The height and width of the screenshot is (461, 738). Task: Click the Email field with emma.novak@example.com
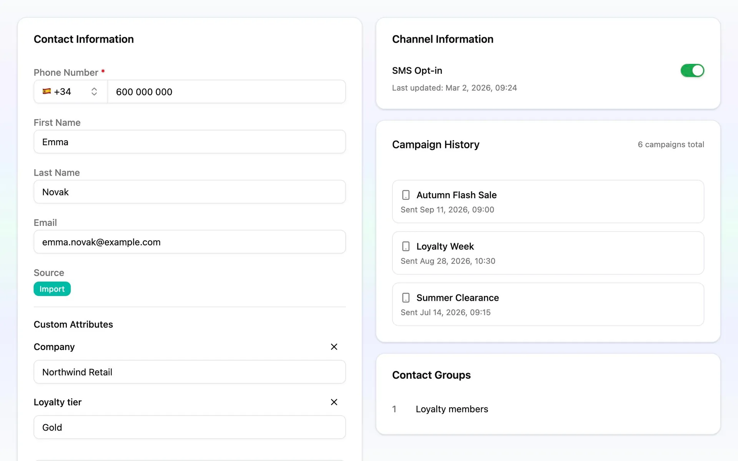point(189,242)
